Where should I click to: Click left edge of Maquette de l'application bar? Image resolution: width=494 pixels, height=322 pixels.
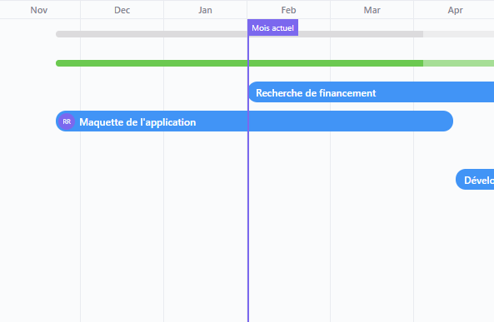(57, 121)
